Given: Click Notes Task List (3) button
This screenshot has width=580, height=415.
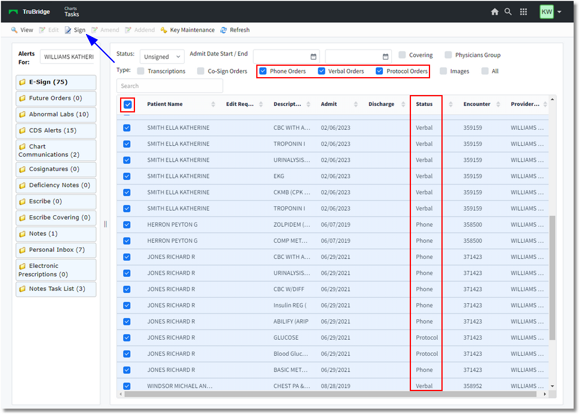Looking at the screenshot, I should [x=56, y=289].
